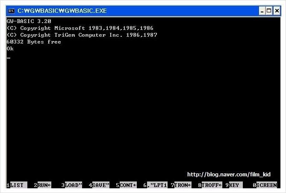Click the 9 KEY function key label
Image resolution: width=286 pixels, height=193 pixels.
click(234, 185)
